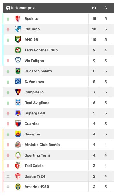
Task: Click the Vis Foligno shield crest
Action: coord(18,61)
